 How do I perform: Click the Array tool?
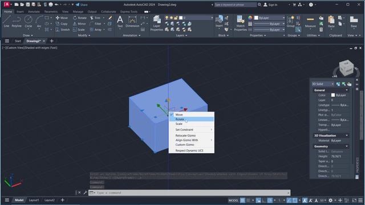(x=96, y=30)
